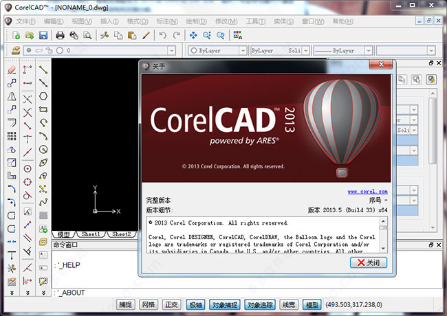This screenshot has height=316, width=447.
Task: Open the ByLayer color dropdown
Action: pyautogui.click(x=243, y=51)
